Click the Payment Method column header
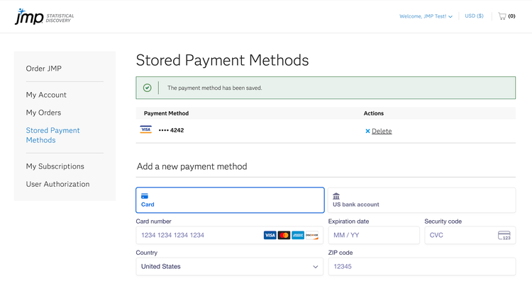 click(166, 113)
